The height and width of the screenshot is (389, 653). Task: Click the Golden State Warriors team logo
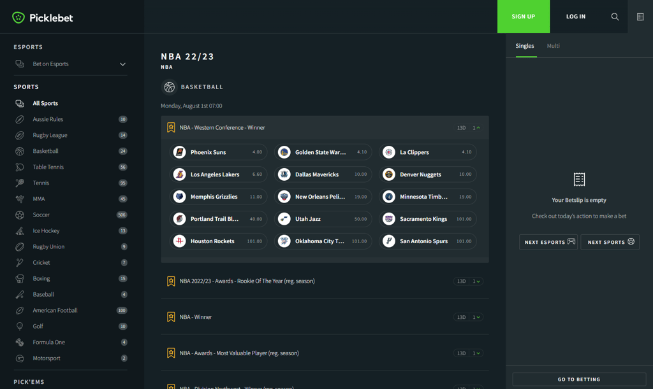coord(284,152)
